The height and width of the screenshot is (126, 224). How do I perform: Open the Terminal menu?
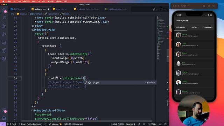click(x=50, y=1)
